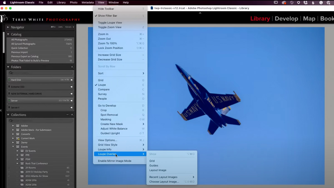This screenshot has width=334, height=188.
Task: Add a new folder with the plus icon
Action: (x=72, y=67)
